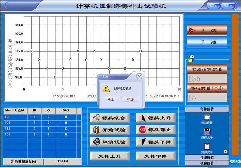Open the 参数设置 parameter settings icon
Screen dimensions: 241x168
click(x=207, y=118)
